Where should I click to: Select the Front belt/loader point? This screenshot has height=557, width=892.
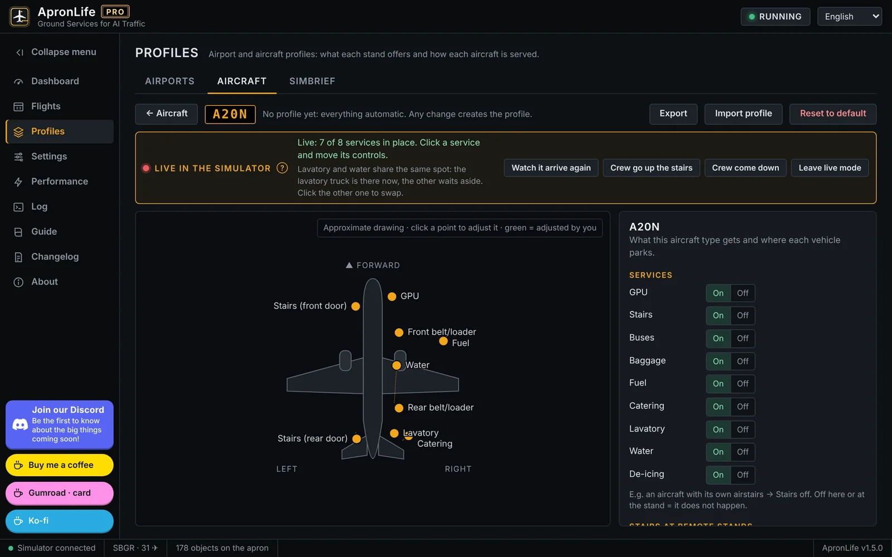(x=399, y=333)
